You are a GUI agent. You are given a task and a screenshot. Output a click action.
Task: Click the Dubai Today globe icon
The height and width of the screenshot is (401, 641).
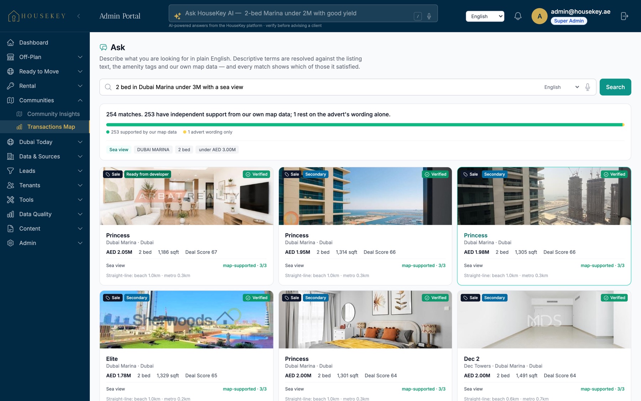(11, 142)
